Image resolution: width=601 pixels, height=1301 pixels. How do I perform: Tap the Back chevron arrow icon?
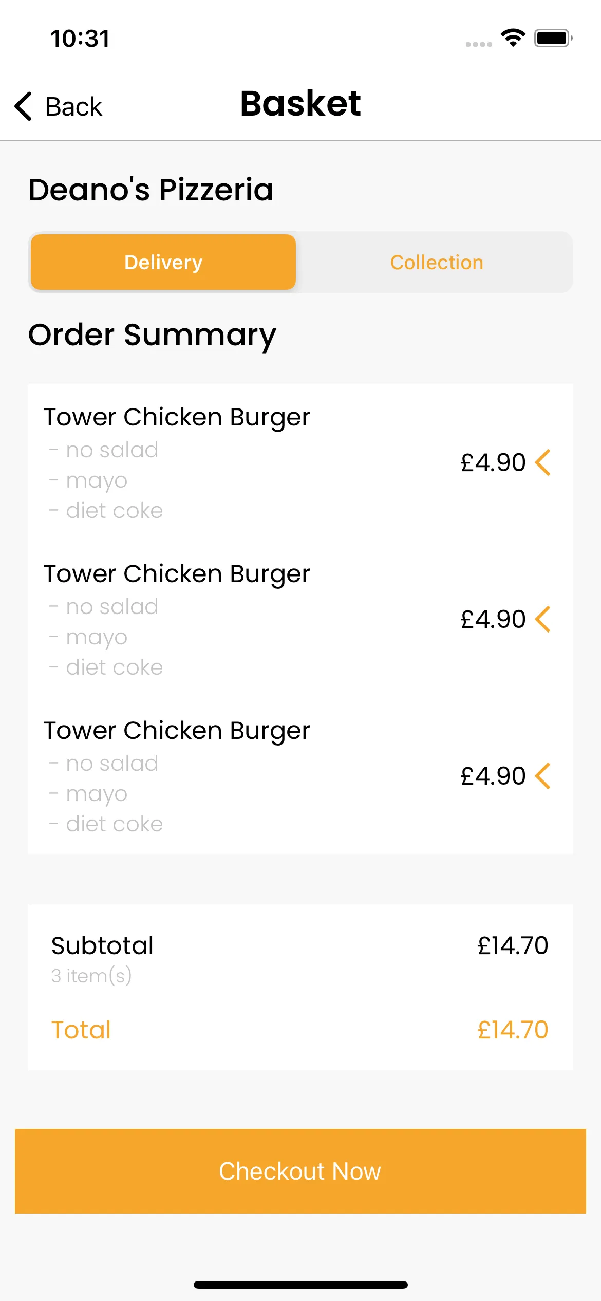[24, 106]
